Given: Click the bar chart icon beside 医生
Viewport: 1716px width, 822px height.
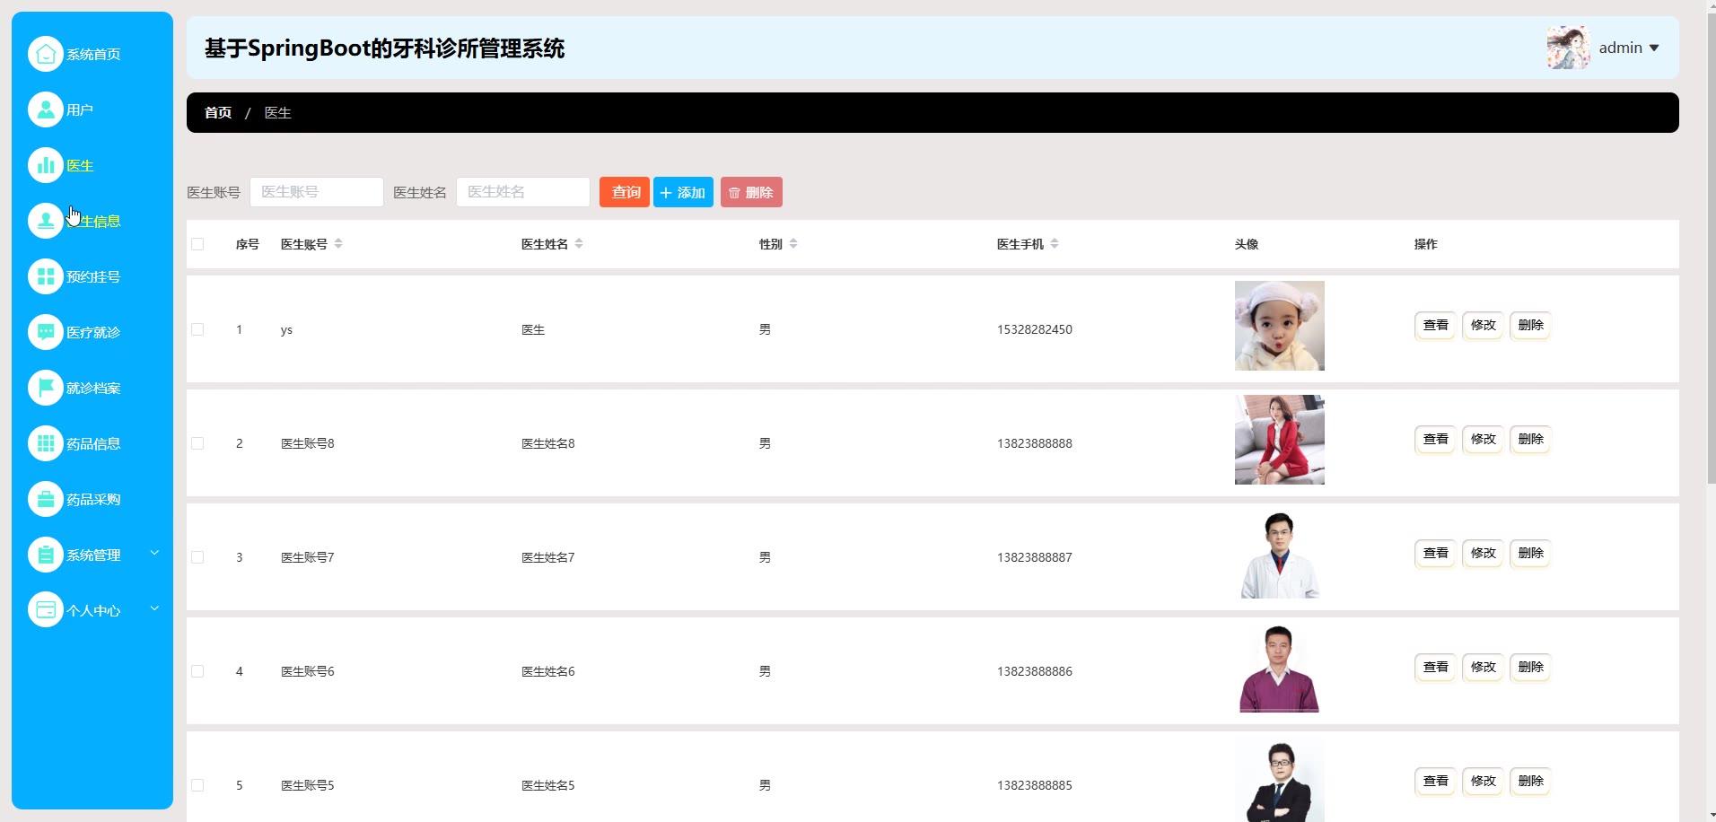Looking at the screenshot, I should tap(45, 165).
